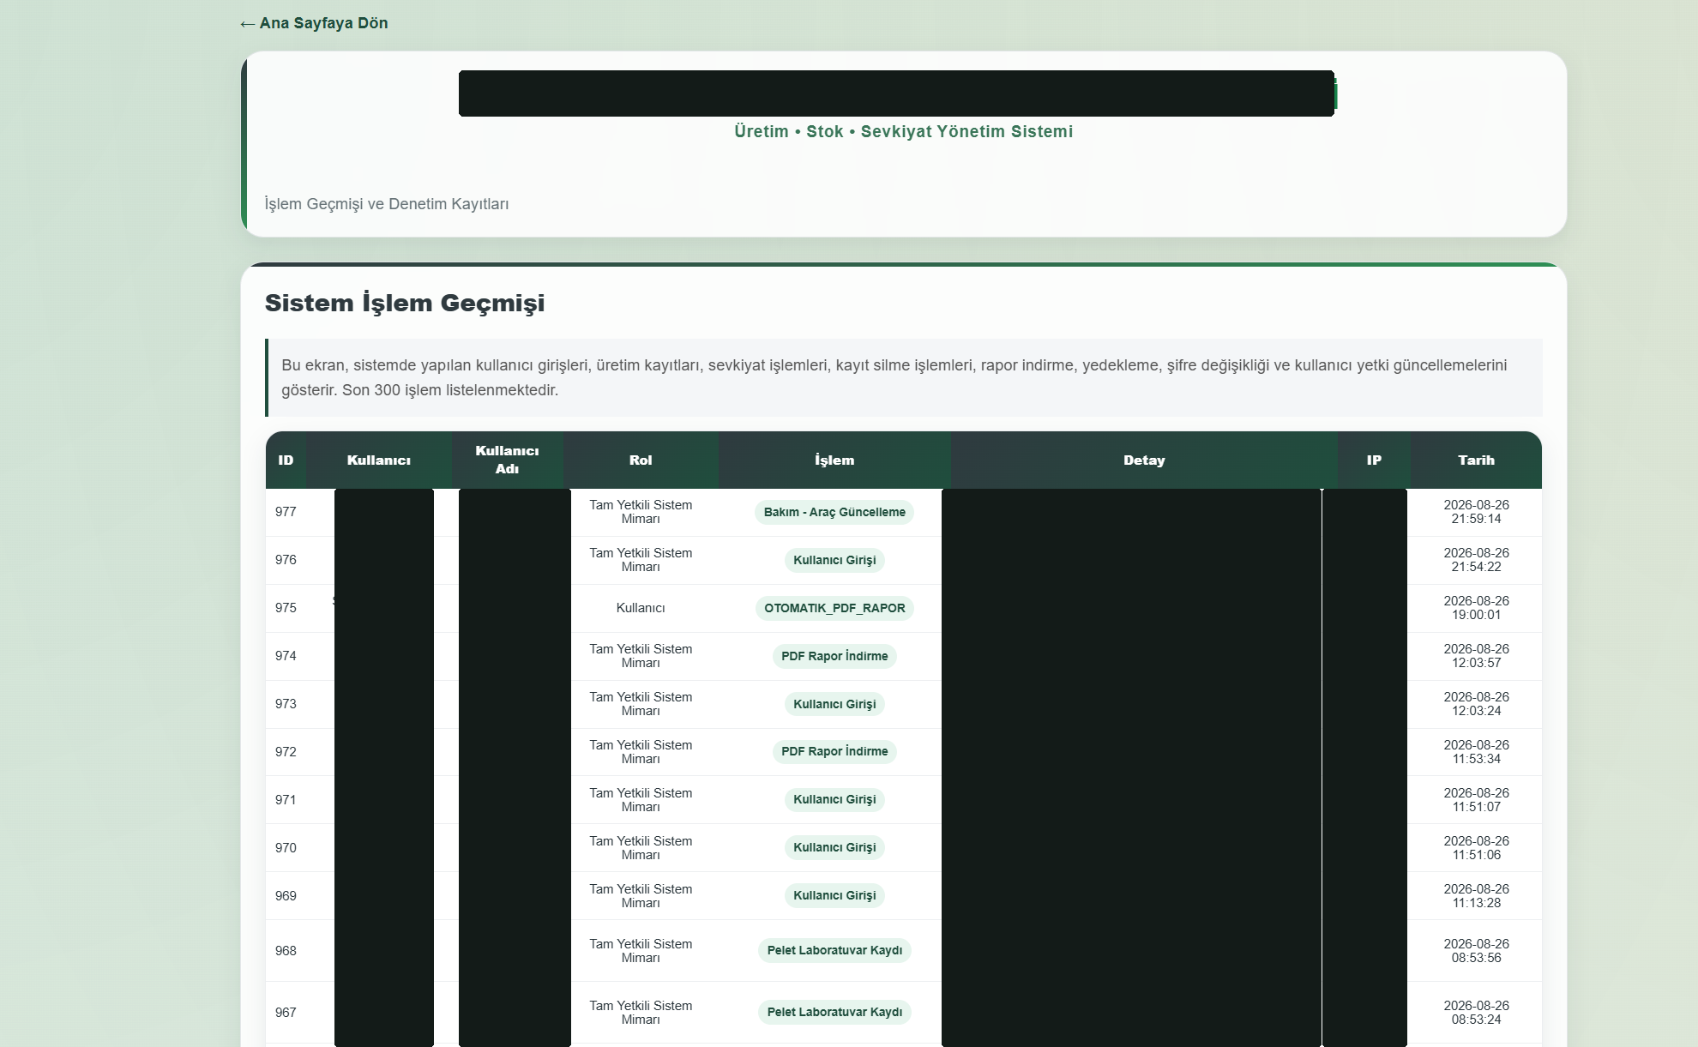Select ID cell 977
Image resolution: width=1698 pixels, height=1047 pixels.
pyautogui.click(x=286, y=512)
